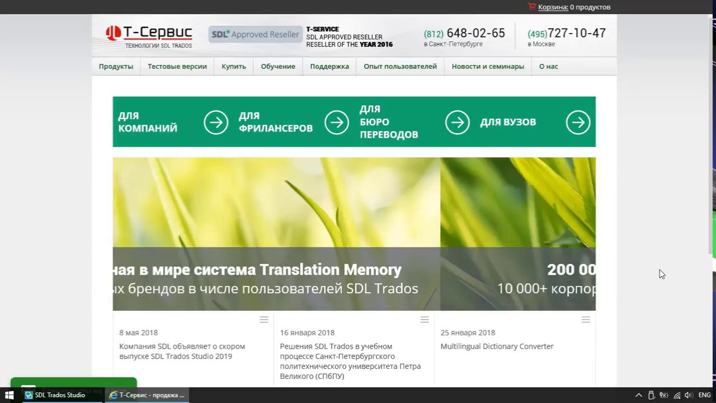
Task: Click the date 16 января 2018
Action: [x=307, y=332]
